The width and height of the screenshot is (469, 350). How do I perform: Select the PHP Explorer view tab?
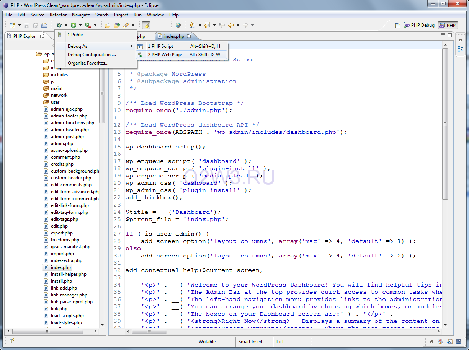click(x=25, y=36)
